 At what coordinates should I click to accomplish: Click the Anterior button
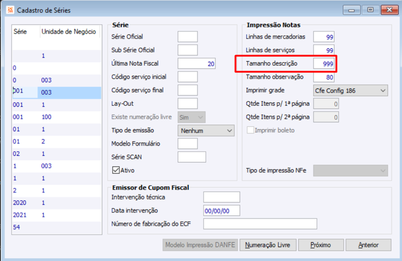click(368, 245)
